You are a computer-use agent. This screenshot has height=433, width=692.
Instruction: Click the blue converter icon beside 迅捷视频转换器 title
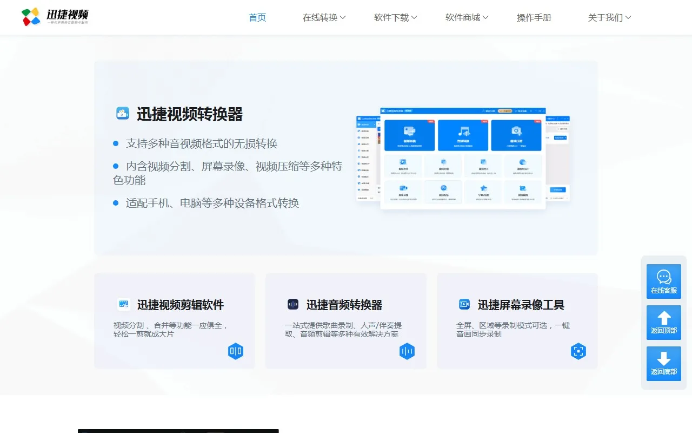click(124, 113)
